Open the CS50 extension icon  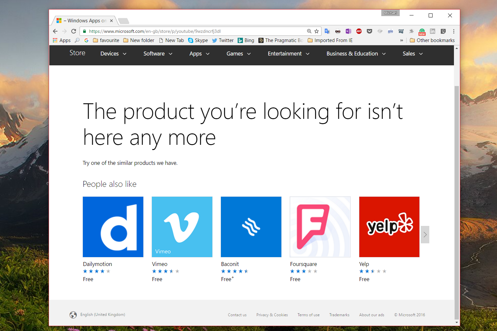pyautogui.click(x=390, y=31)
